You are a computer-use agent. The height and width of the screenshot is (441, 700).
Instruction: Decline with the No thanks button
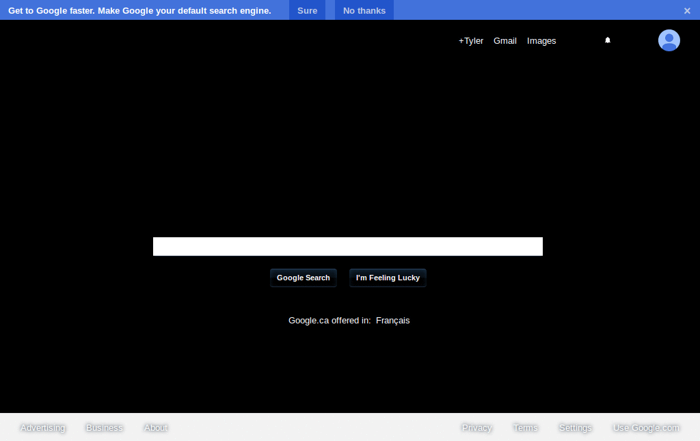(x=364, y=10)
